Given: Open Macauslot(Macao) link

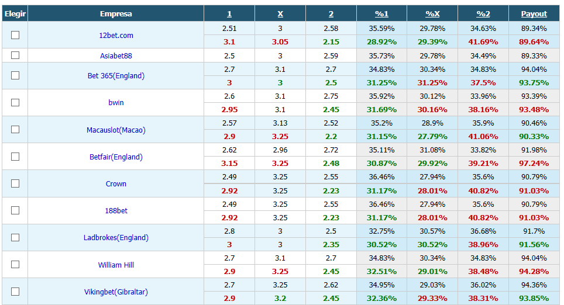Looking at the screenshot, I should (x=116, y=130).
